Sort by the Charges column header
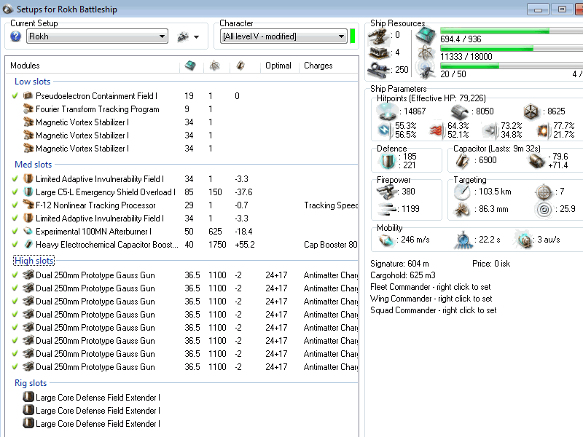The width and height of the screenshot is (583, 437). pos(318,66)
